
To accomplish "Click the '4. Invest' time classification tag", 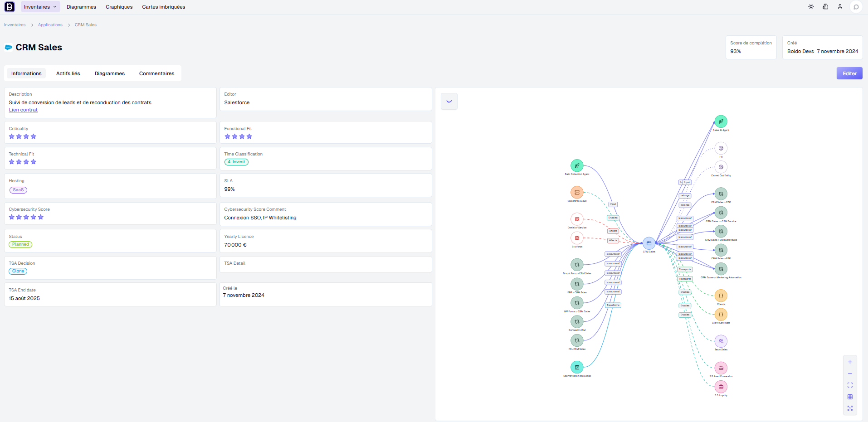I will [236, 162].
